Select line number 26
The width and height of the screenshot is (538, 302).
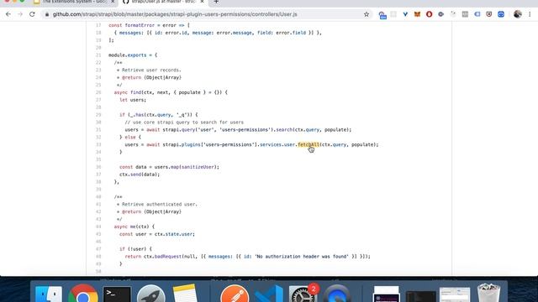(98, 92)
